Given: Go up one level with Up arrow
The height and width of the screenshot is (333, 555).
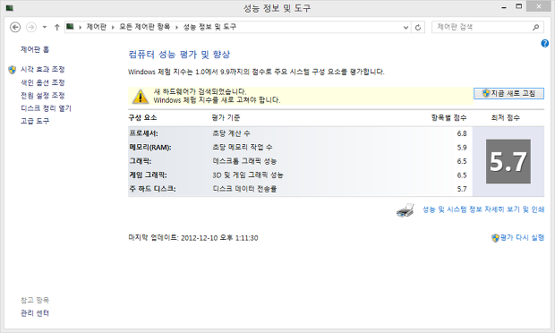Looking at the screenshot, I should [56, 27].
